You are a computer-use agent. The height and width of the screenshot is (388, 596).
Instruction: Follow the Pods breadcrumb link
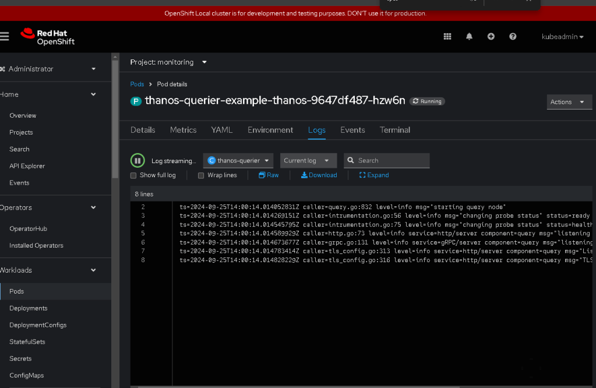point(137,84)
